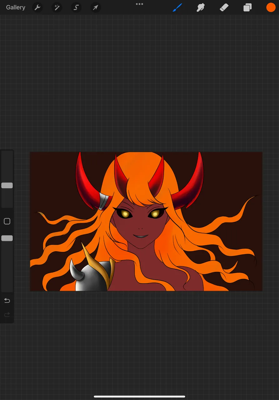This screenshot has width=279, height=400.
Task: Click the brush size slider handle
Action: click(7, 186)
